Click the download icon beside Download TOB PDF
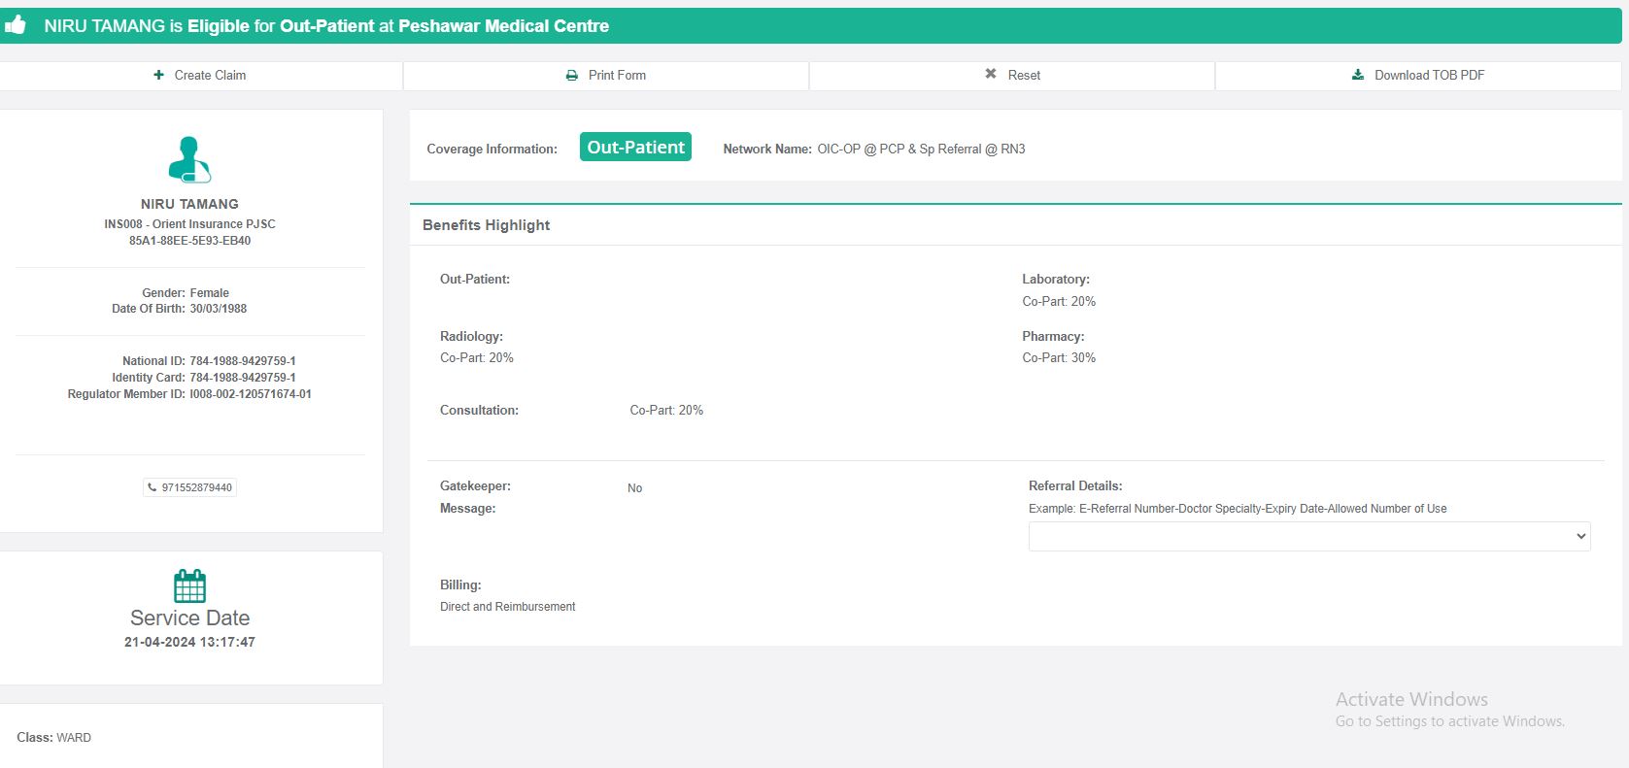 pyautogui.click(x=1358, y=75)
